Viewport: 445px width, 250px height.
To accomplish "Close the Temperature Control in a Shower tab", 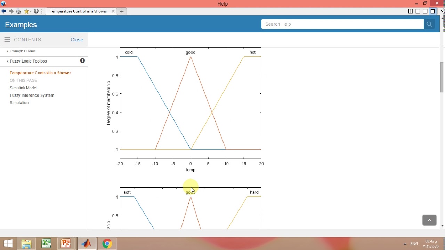I will pos(113,11).
